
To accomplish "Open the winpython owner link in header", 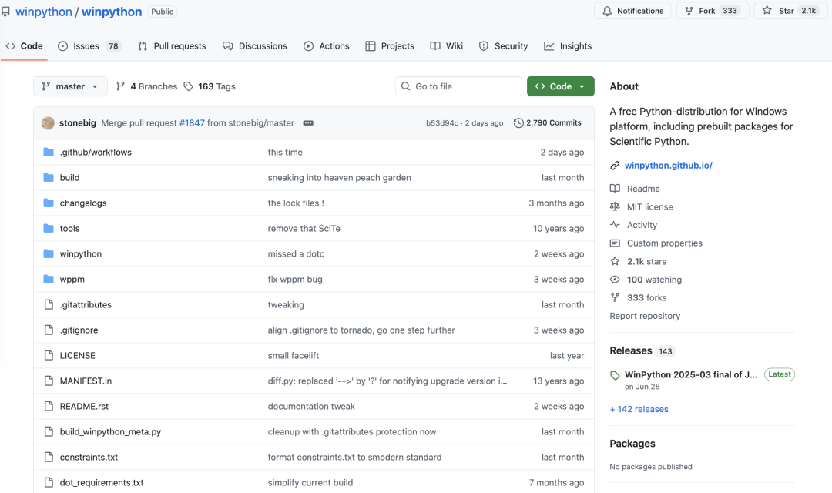I will pos(43,12).
